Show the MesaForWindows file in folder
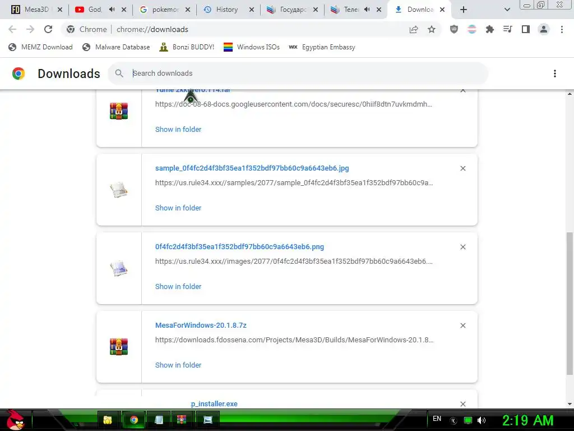The image size is (574, 431). (178, 365)
